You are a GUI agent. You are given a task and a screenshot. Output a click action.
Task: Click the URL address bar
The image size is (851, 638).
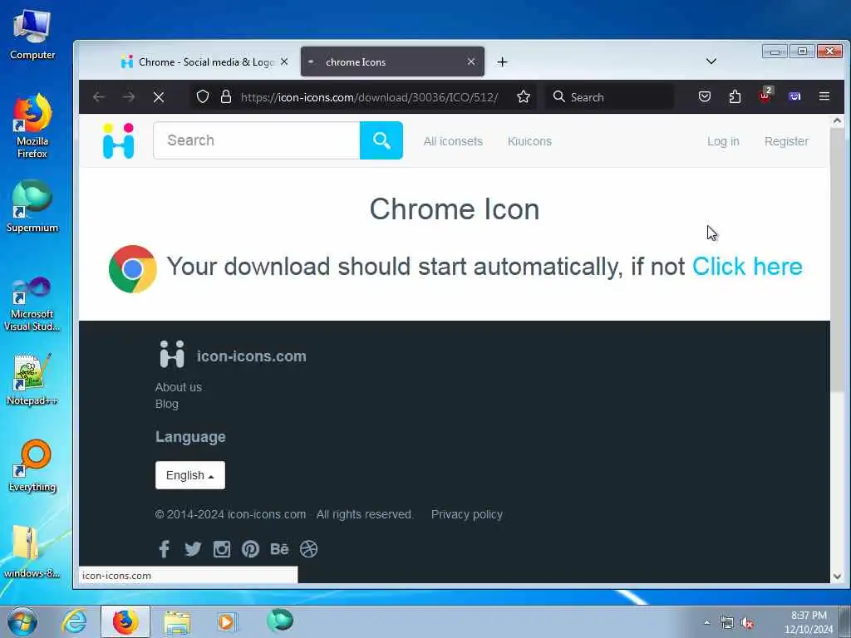(368, 97)
